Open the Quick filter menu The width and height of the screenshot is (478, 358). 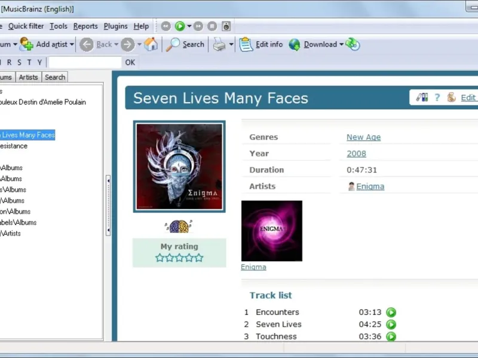click(26, 26)
